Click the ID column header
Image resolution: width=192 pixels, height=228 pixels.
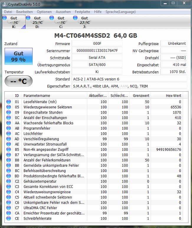tap(17, 95)
